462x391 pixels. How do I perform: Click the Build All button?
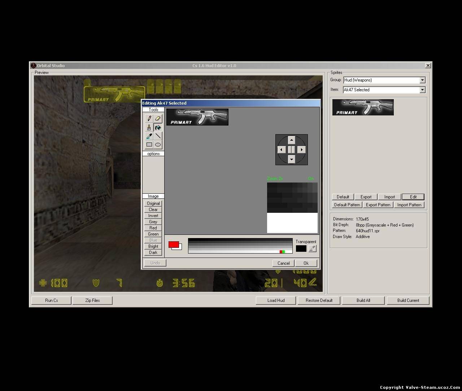(363, 300)
